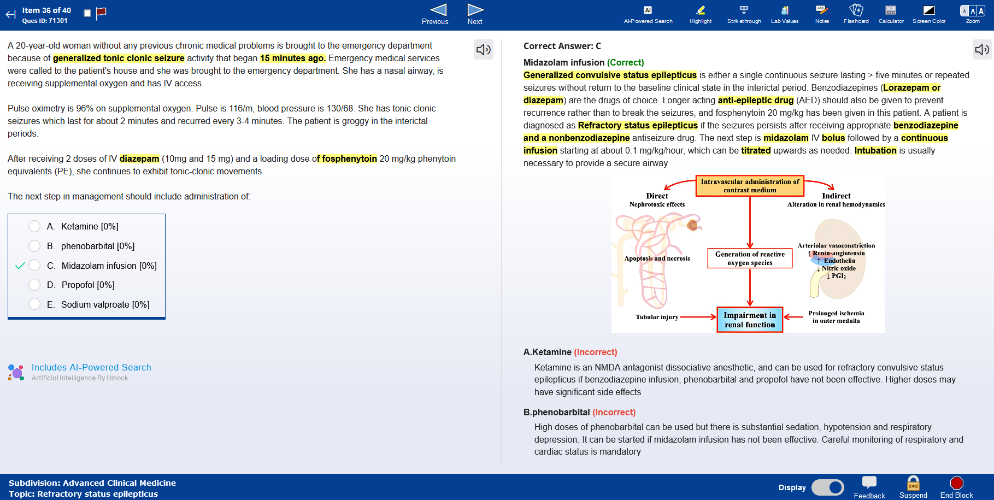Viewport: 994px width, 500px height.
Task: Click the AI-Powered Search colorful logo
Action: coord(16,373)
